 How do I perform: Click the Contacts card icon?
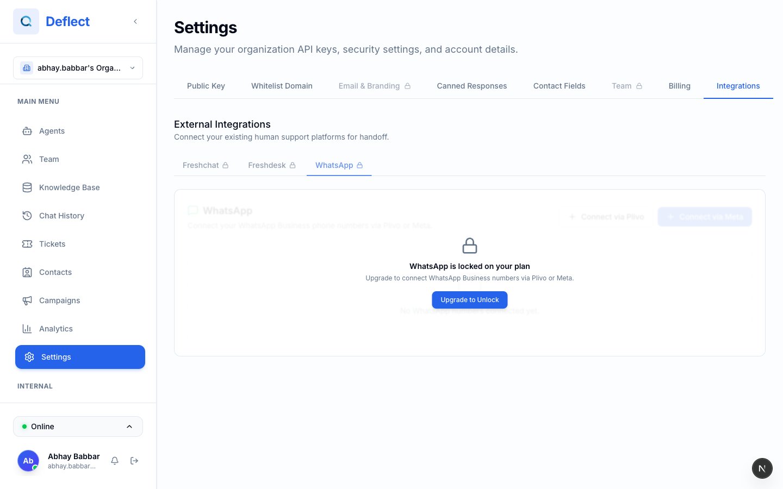coord(27,272)
